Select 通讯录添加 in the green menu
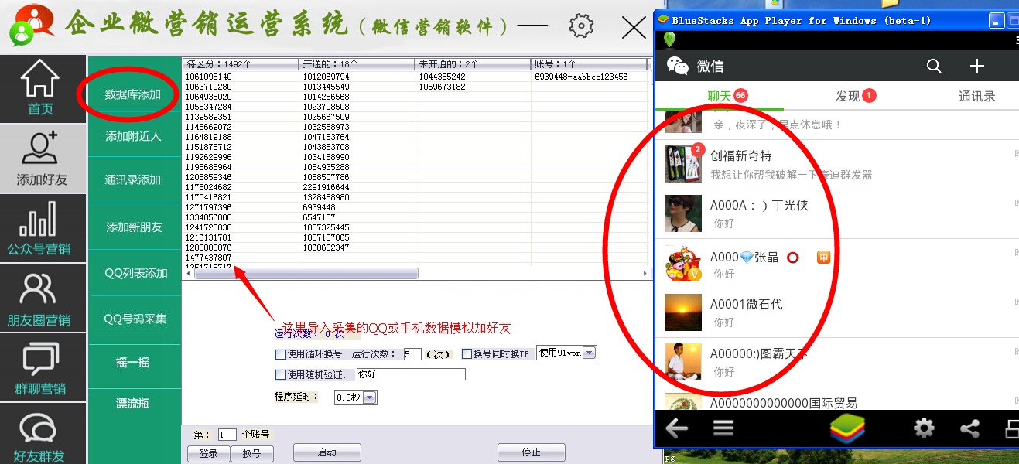 pos(133,179)
